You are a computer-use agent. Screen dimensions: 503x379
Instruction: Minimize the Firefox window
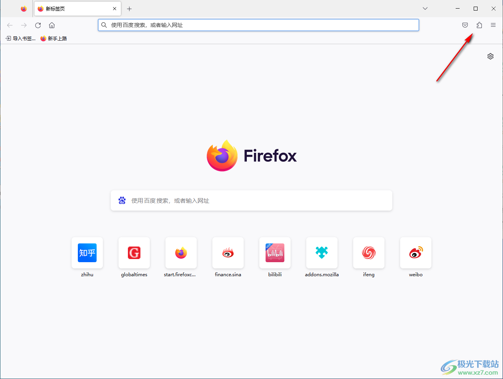pos(458,9)
